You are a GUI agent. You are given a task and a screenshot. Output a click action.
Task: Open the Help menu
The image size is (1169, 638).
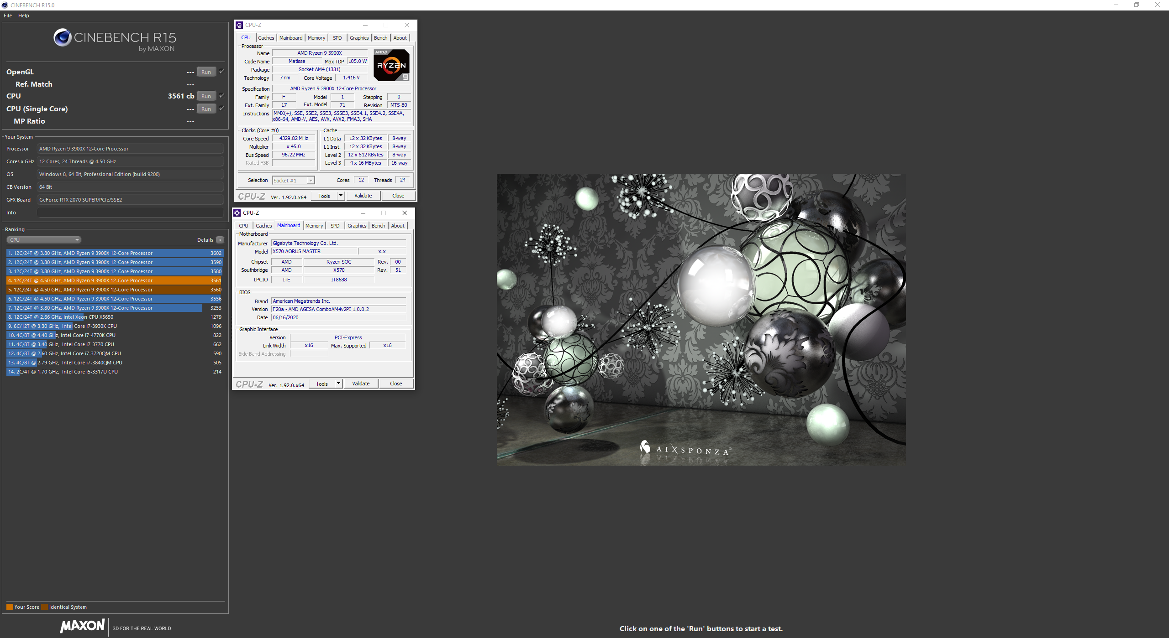point(24,16)
